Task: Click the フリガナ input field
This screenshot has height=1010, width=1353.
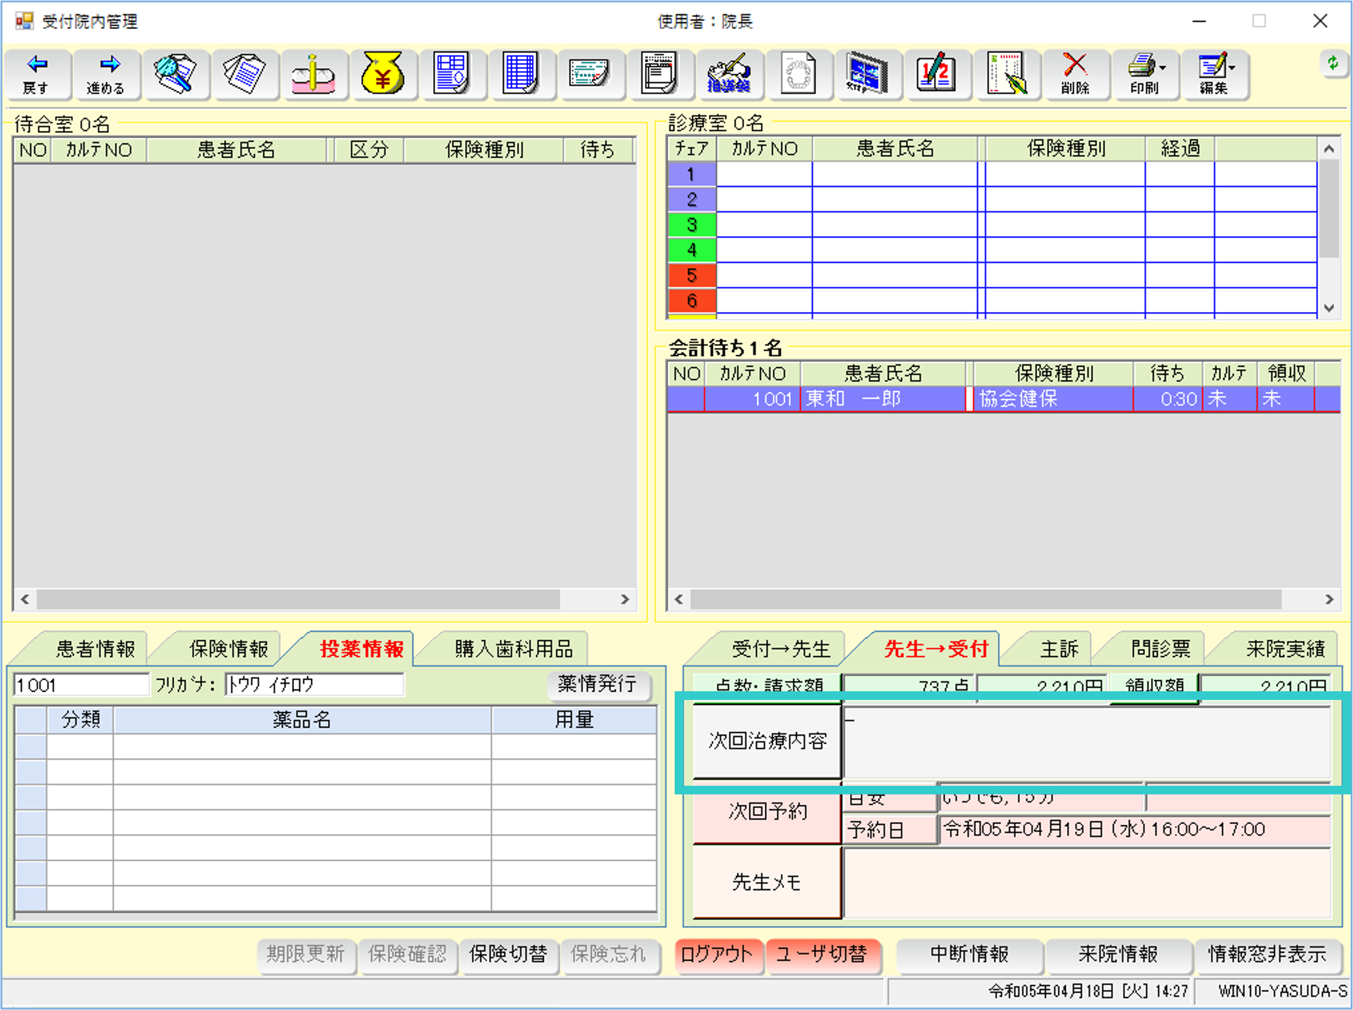Action: click(314, 684)
